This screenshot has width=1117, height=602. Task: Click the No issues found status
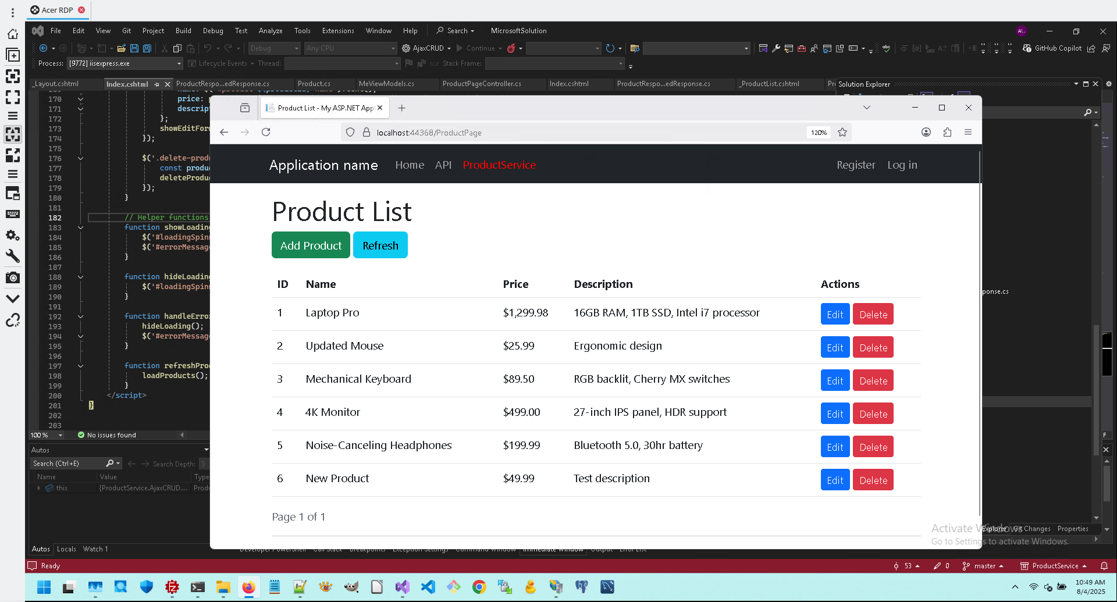pyautogui.click(x=107, y=435)
